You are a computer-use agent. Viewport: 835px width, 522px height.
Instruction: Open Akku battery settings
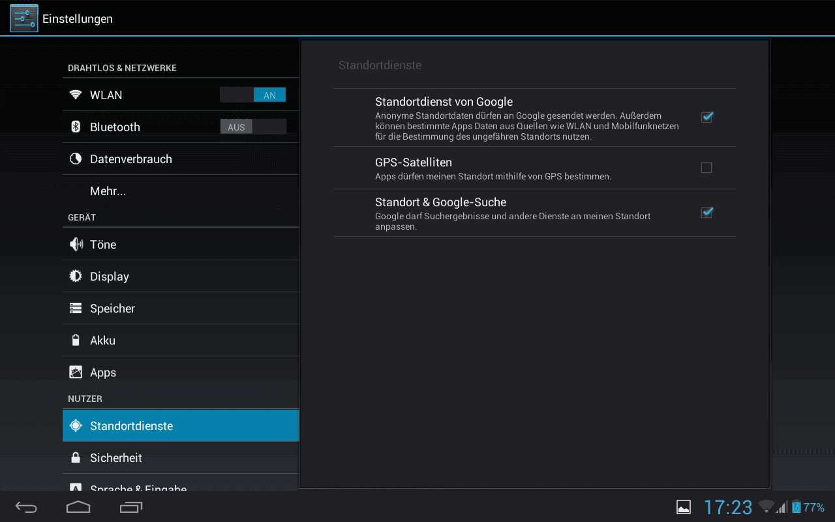(181, 341)
